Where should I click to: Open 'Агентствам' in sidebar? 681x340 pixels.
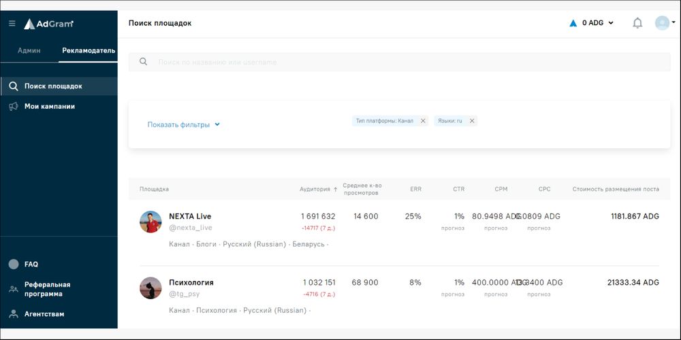coord(44,314)
